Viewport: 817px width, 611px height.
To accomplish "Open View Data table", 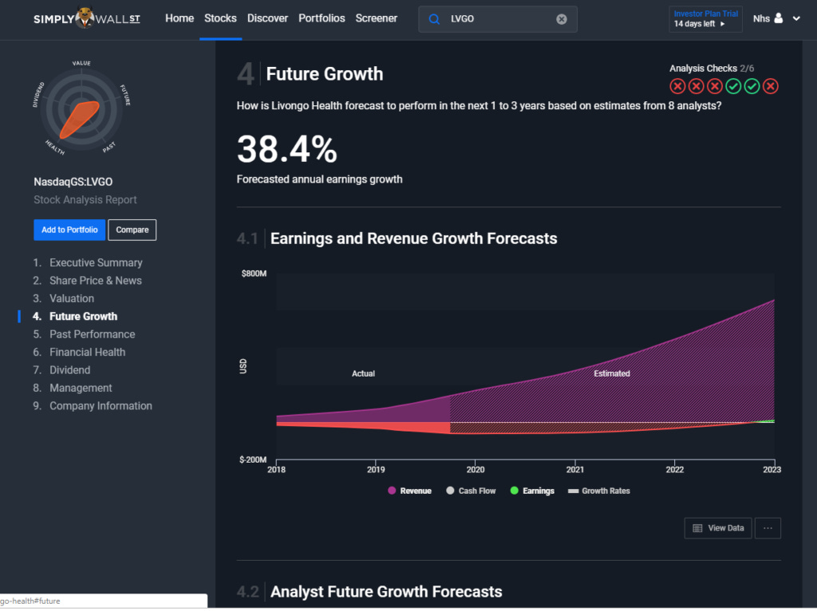I will click(x=718, y=528).
